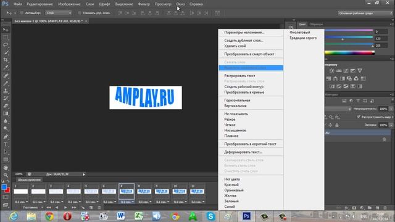Viewport: 395px width, 222px height.
Task: Toggle the Автовыбор checkbox
Action: click(22, 13)
